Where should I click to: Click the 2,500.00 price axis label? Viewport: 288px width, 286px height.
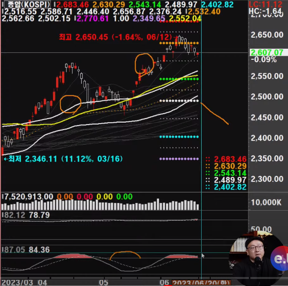[x=267, y=97]
